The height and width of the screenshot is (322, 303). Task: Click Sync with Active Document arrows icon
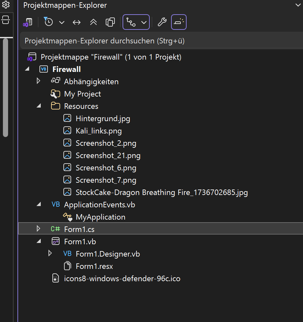coord(77,22)
